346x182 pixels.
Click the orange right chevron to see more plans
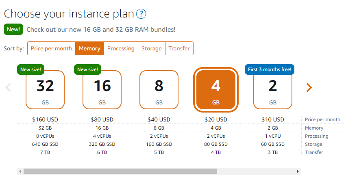[x=309, y=87]
